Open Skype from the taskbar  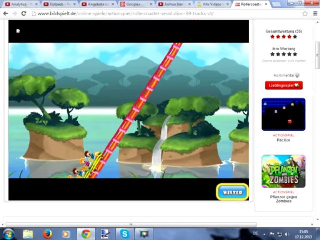point(124,234)
